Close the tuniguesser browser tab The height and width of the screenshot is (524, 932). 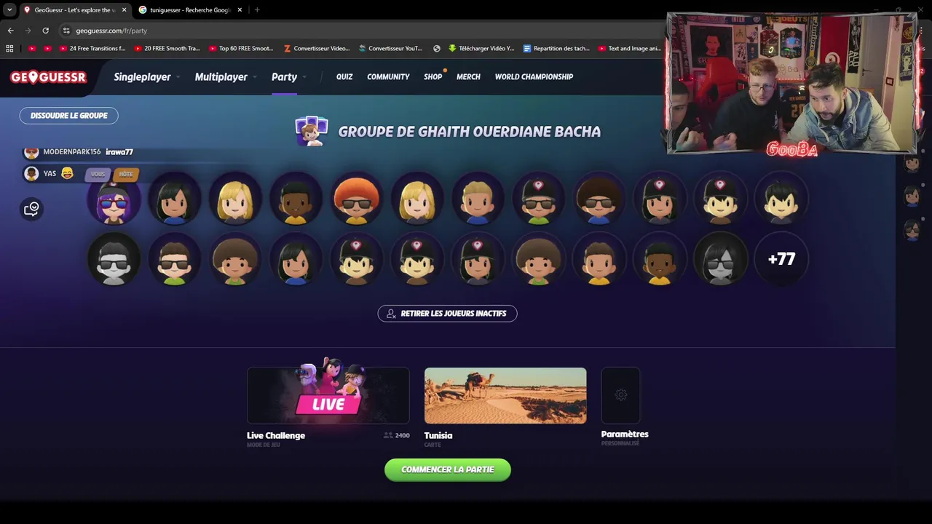pos(240,10)
